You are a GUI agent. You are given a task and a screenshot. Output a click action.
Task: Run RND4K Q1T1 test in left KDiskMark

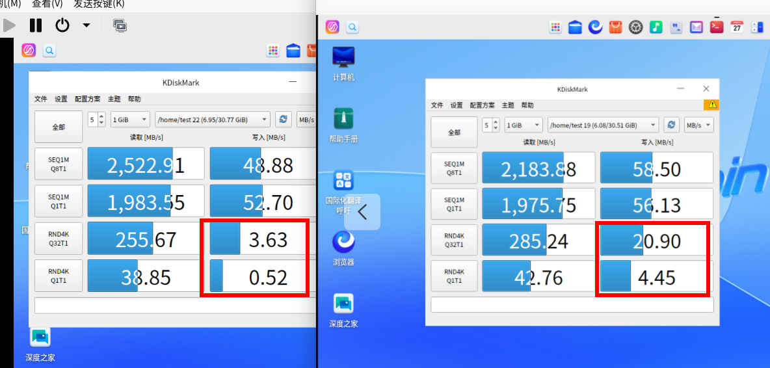point(59,276)
